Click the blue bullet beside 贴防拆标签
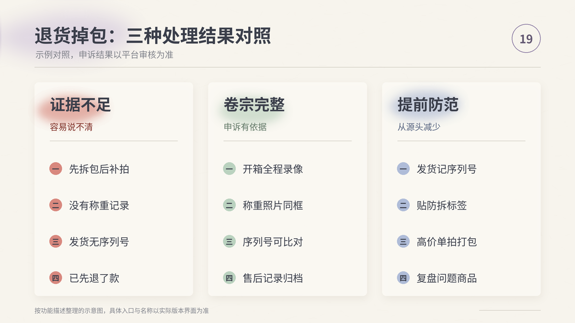This screenshot has height=323, width=575. point(403,205)
